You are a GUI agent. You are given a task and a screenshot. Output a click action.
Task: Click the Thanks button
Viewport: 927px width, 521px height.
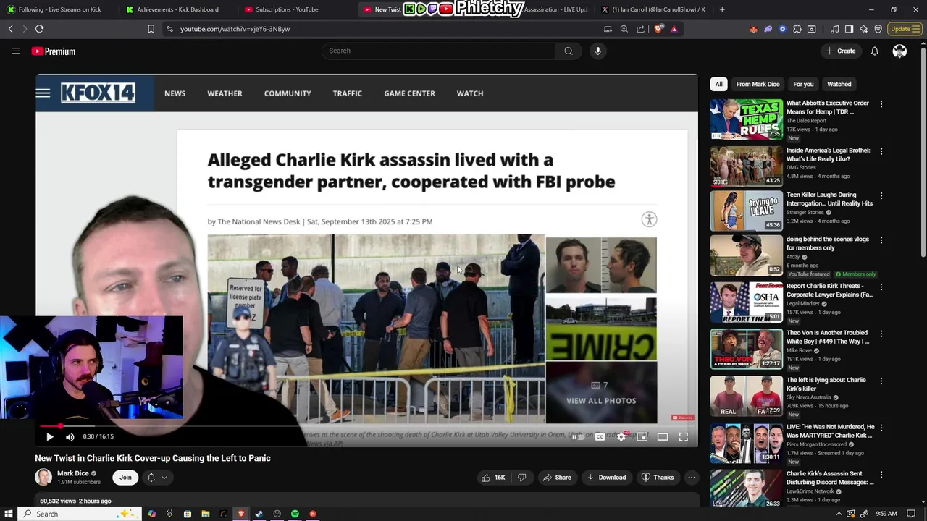pyautogui.click(x=658, y=478)
